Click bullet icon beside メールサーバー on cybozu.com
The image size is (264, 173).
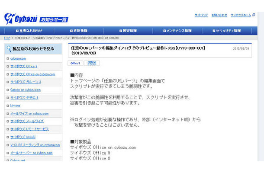pos(8,153)
